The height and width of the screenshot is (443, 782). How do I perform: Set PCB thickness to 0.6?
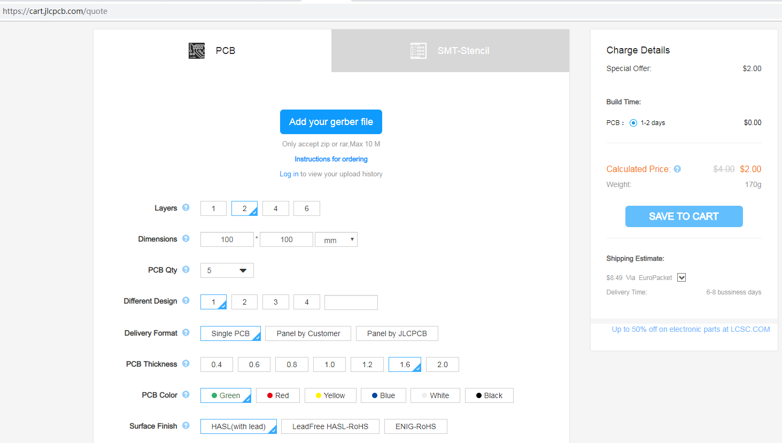tap(254, 364)
